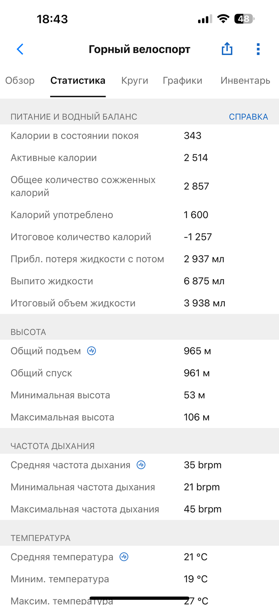Select the Статистика tab

[78, 81]
